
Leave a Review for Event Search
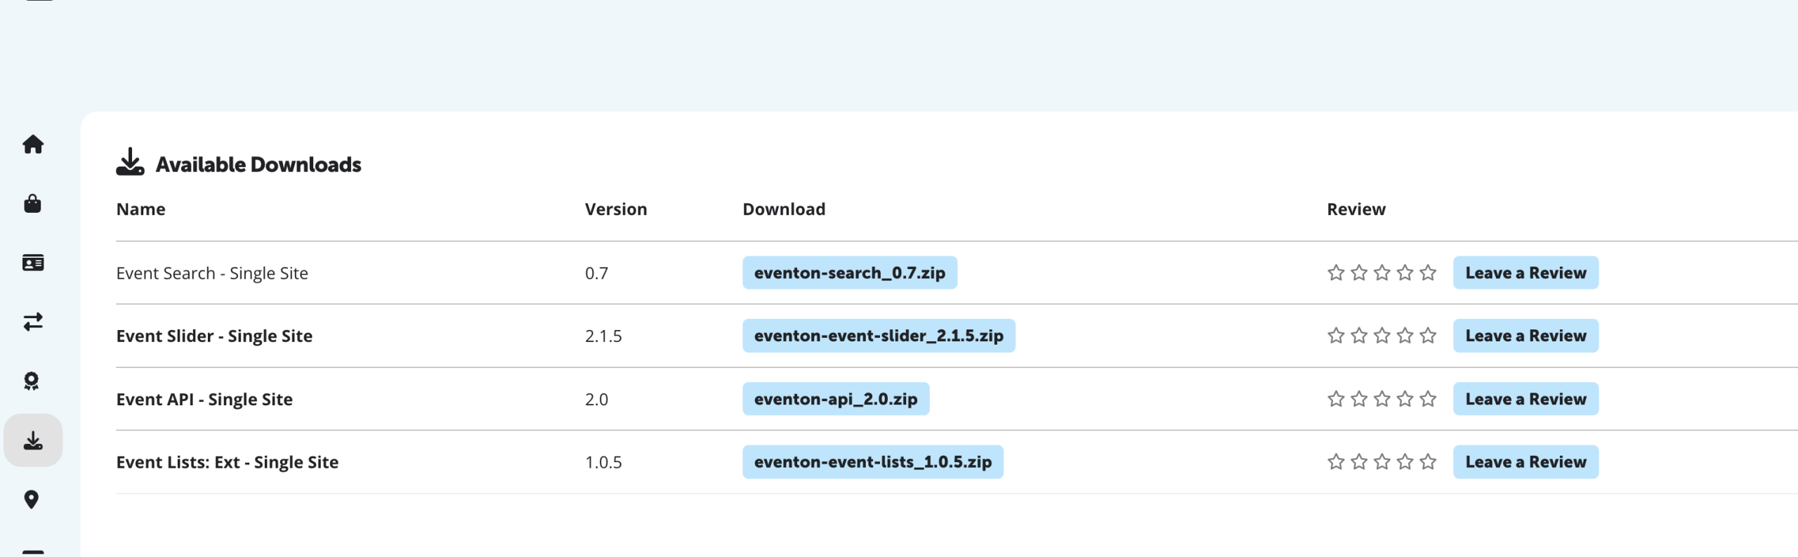coord(1525,273)
